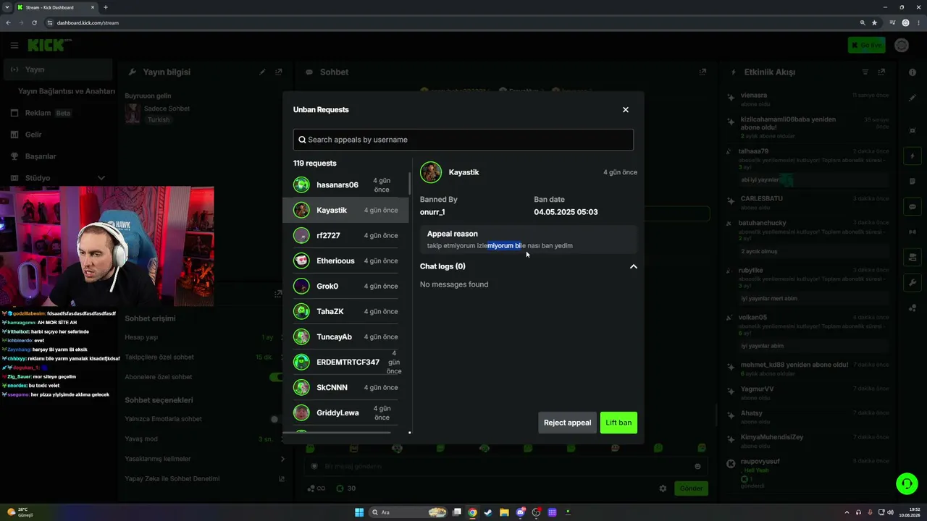Pop out the Etkinlik Akışı panel
This screenshot has width=927, height=521.
click(881, 72)
